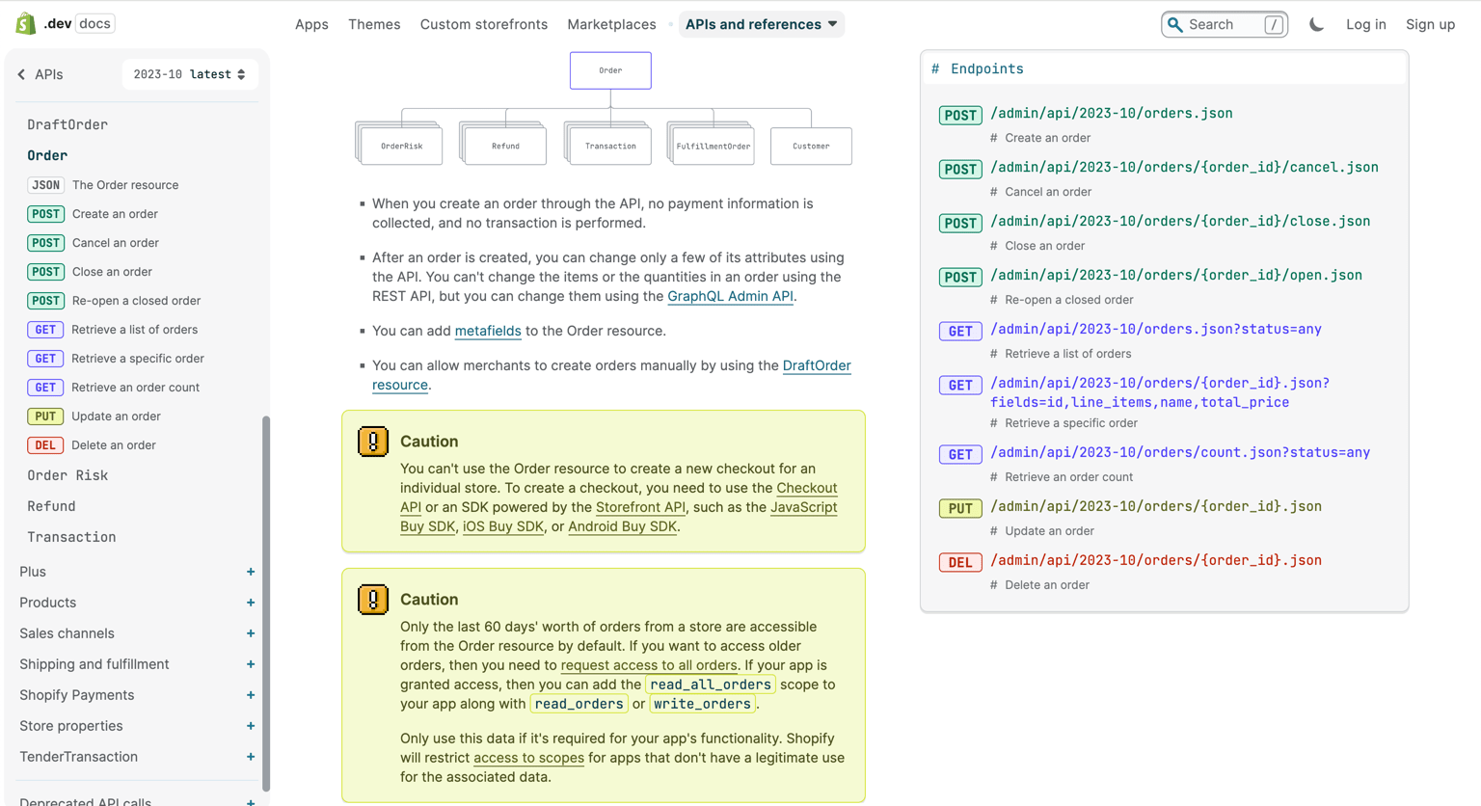Open the Marketplaces menu item
Screen dimensions: 1481x806
click(611, 24)
